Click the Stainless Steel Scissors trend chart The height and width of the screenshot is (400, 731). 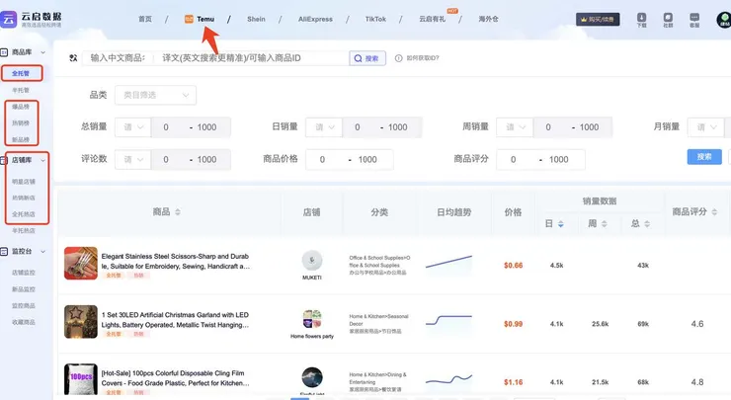click(x=448, y=264)
